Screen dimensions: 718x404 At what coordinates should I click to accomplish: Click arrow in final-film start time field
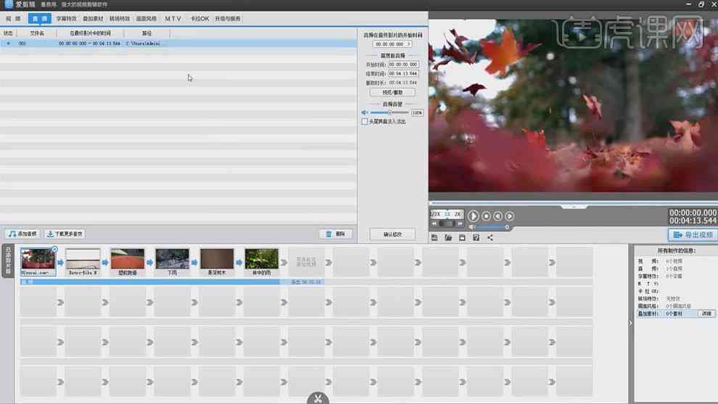click(408, 44)
